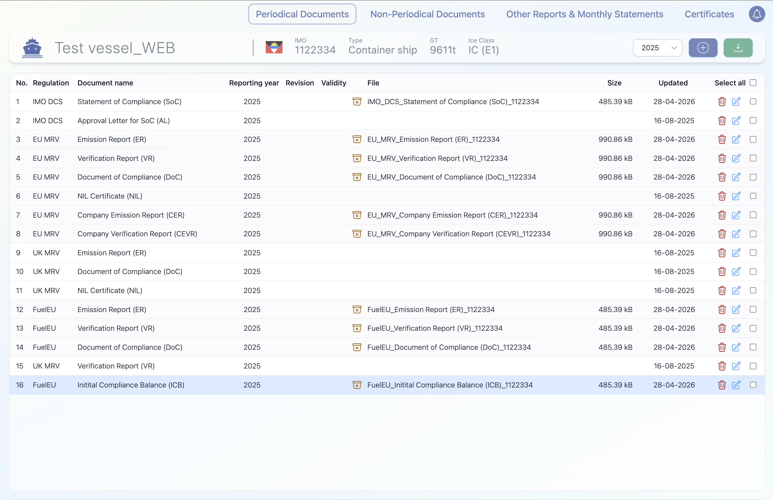Delete the Approval Letter for SoC row
The image size is (773, 500).
(x=722, y=121)
